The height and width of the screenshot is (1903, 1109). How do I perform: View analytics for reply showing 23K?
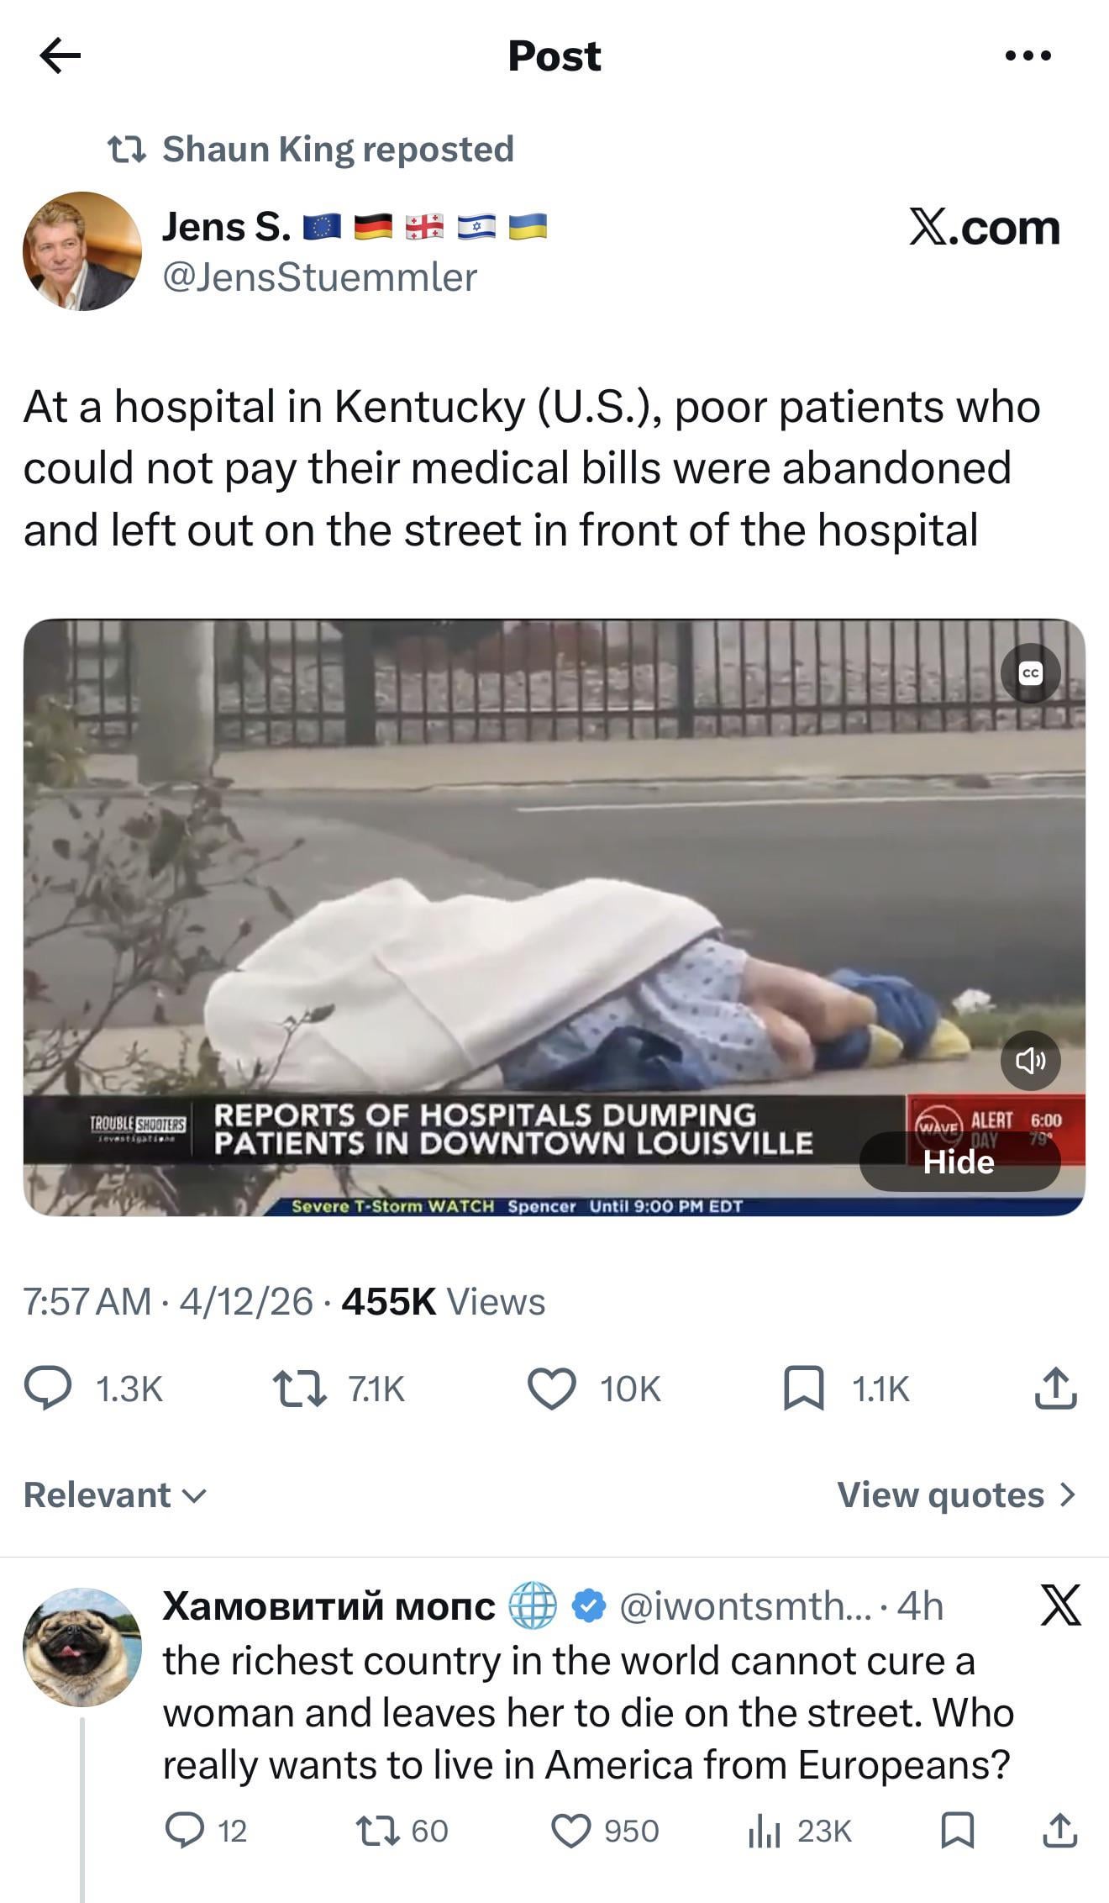pyautogui.click(x=800, y=1831)
